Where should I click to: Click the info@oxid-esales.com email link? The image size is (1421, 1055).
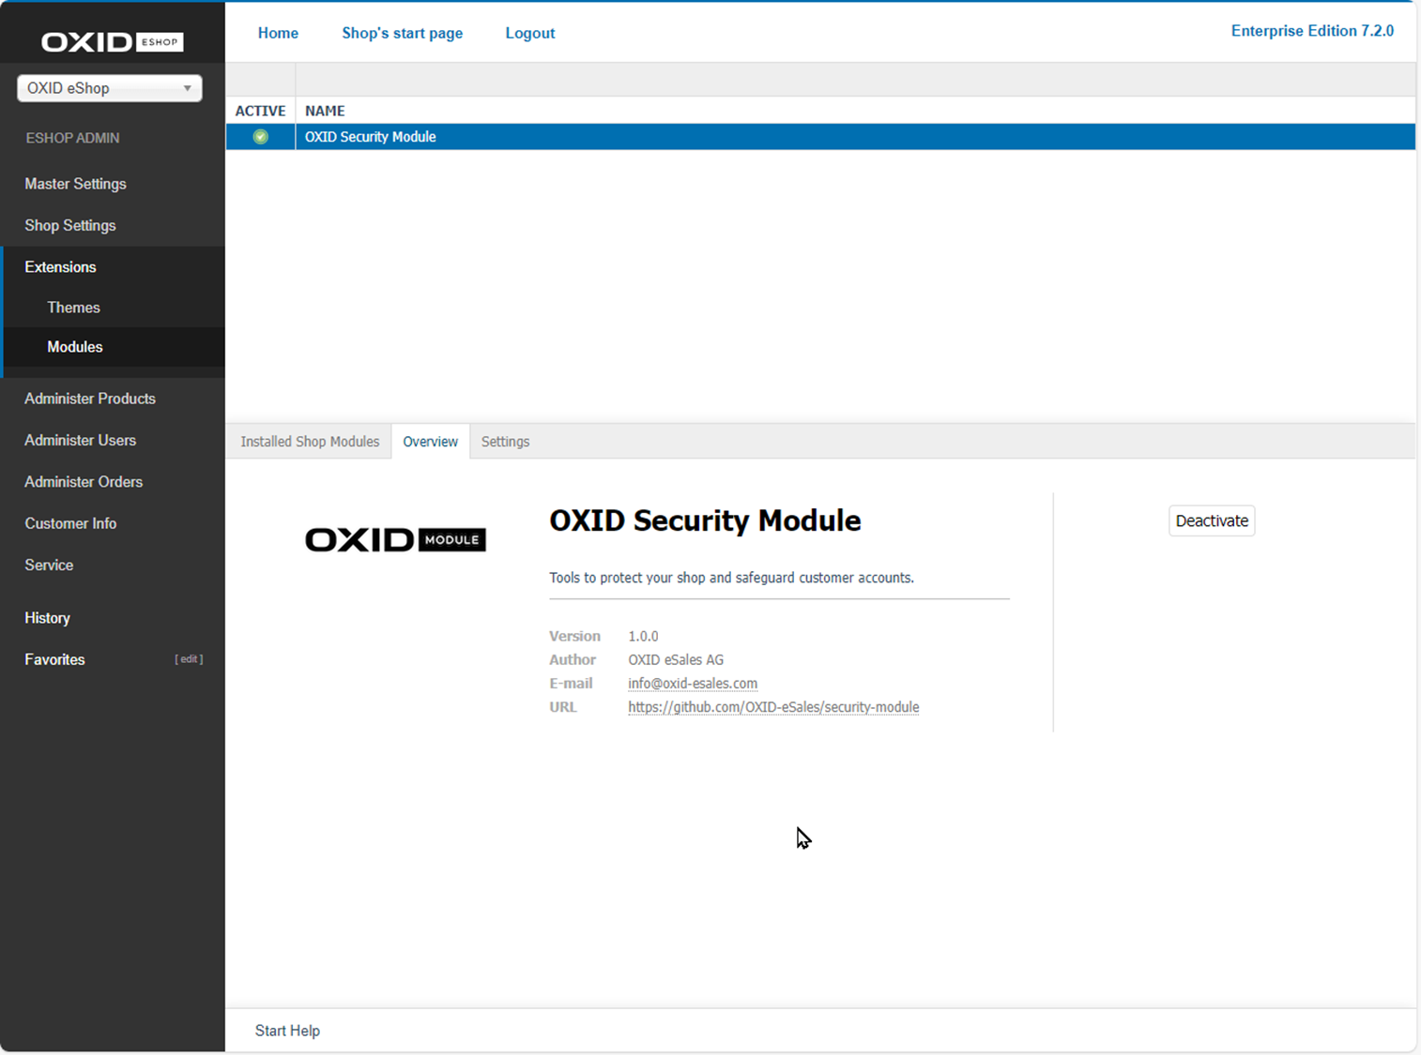pos(693,684)
